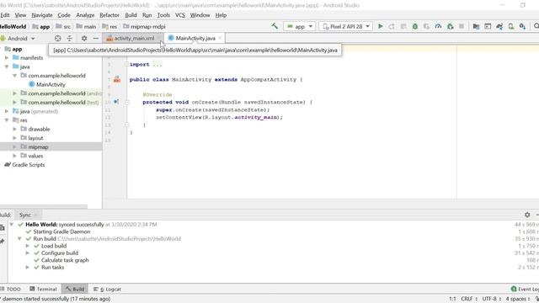The height and width of the screenshot is (303, 539).
Task: Close the MainActivity.java tab
Action: point(220,38)
